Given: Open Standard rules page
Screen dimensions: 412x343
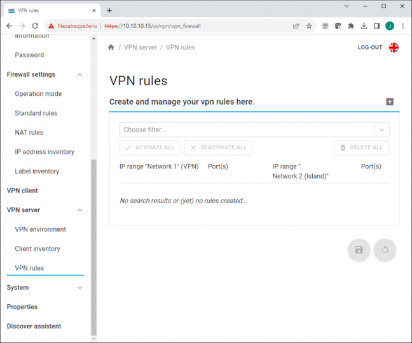Looking at the screenshot, I should click(x=36, y=113).
